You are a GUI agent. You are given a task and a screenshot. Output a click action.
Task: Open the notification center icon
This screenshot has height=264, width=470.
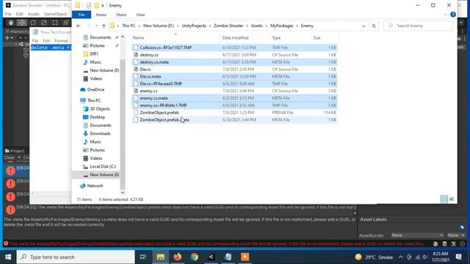458,257
